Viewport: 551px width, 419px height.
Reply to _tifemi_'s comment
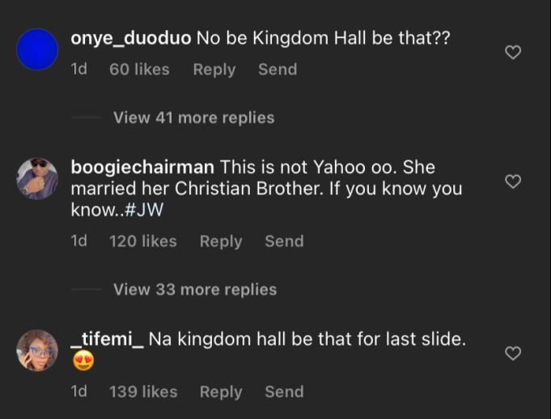click(221, 391)
